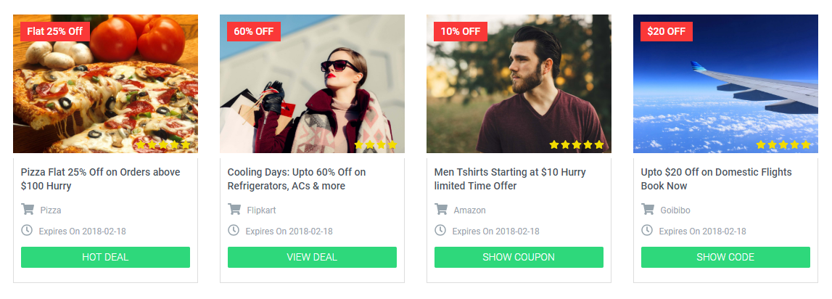Open the Cooling Days Upto 60% Off title
The height and width of the screenshot is (299, 832).
297,179
